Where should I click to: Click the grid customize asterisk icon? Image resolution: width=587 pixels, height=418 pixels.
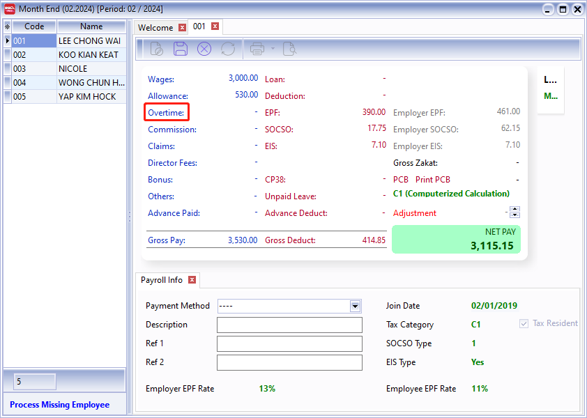tap(7, 26)
